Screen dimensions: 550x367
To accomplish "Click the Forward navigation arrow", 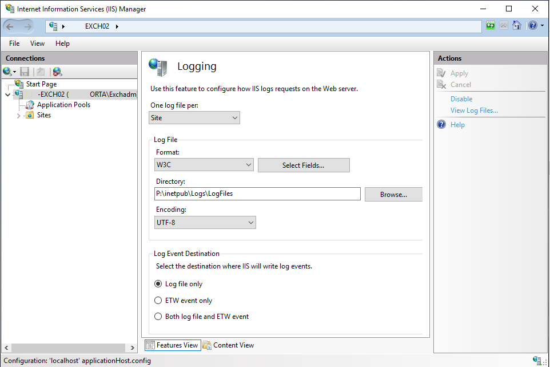I will [27, 26].
